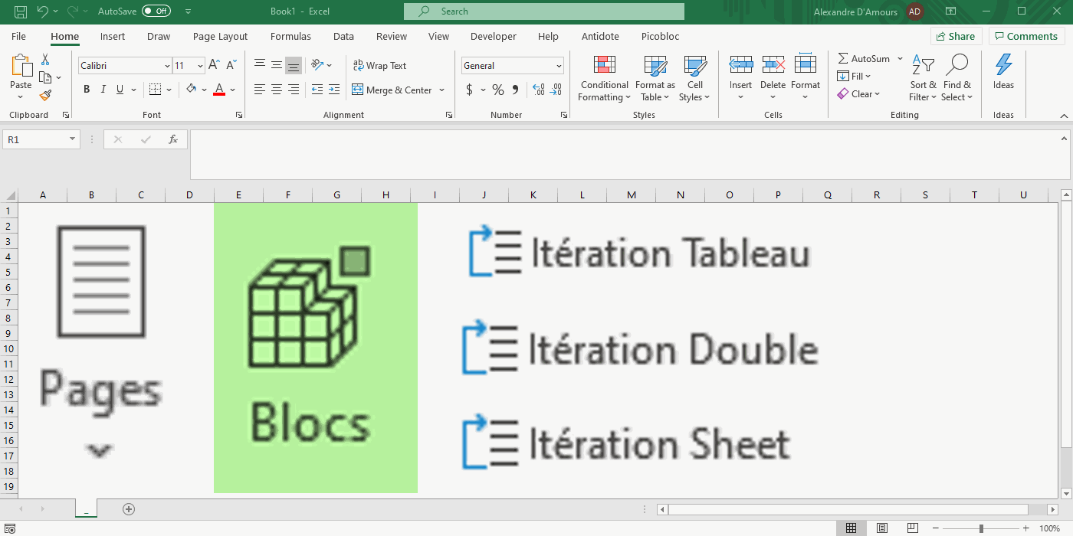The width and height of the screenshot is (1073, 536).
Task: Click the Cut scissors icon
Action: point(45,60)
